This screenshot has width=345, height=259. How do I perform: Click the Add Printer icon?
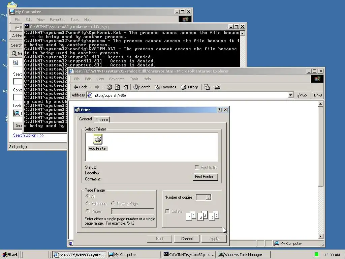[98, 142]
